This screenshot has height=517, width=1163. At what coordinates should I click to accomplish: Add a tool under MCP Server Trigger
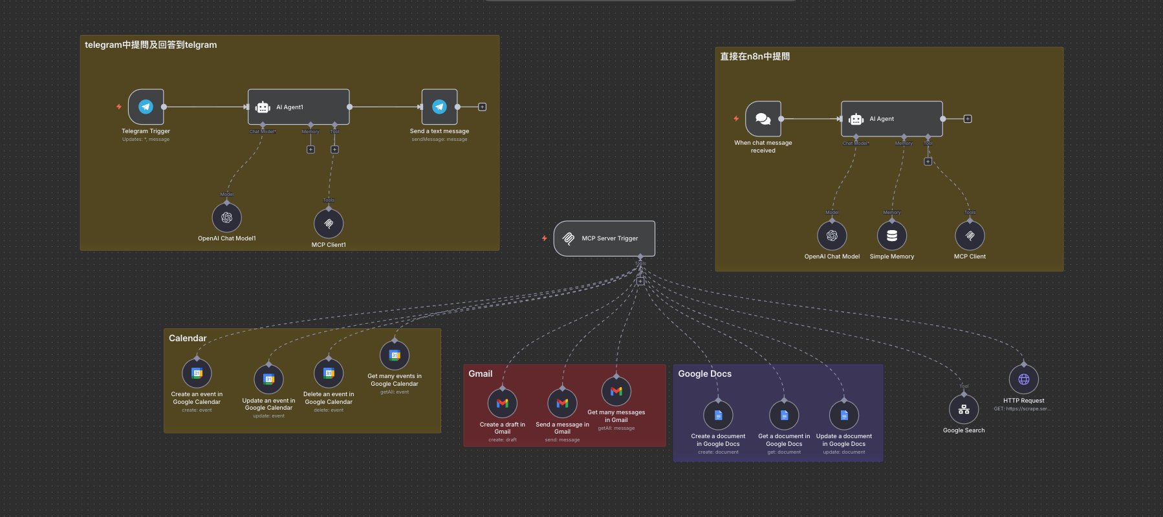640,281
